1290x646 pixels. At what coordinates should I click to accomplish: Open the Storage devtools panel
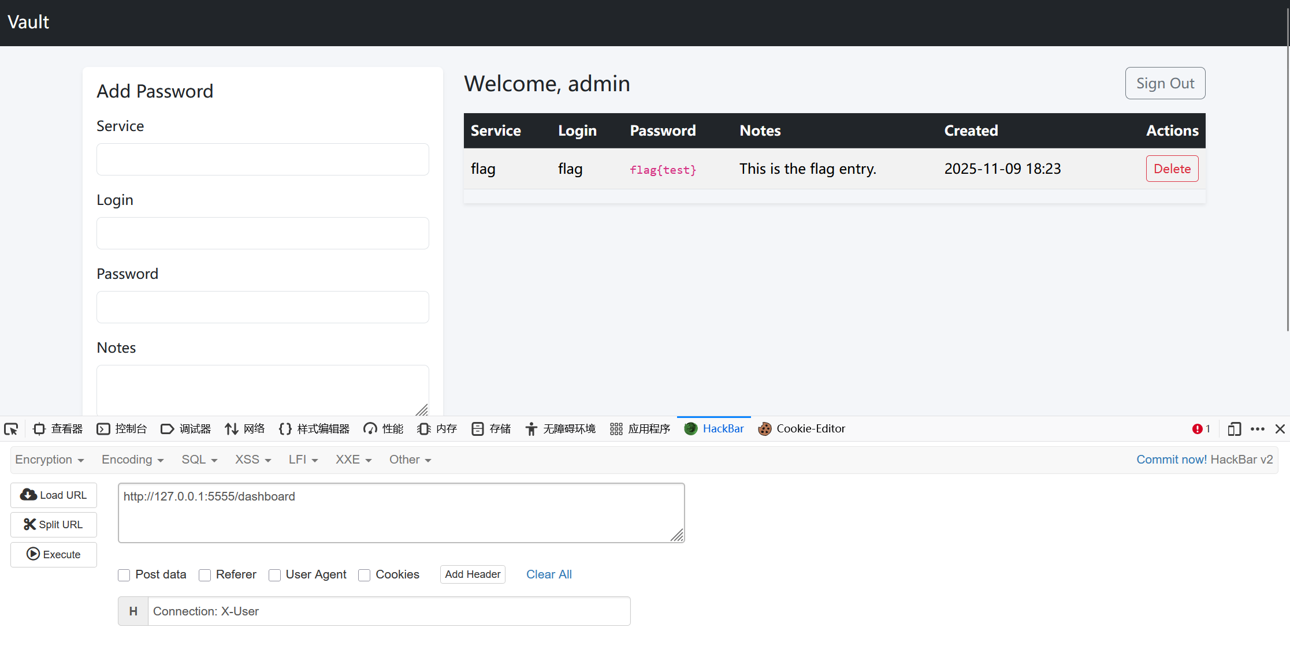coord(492,429)
